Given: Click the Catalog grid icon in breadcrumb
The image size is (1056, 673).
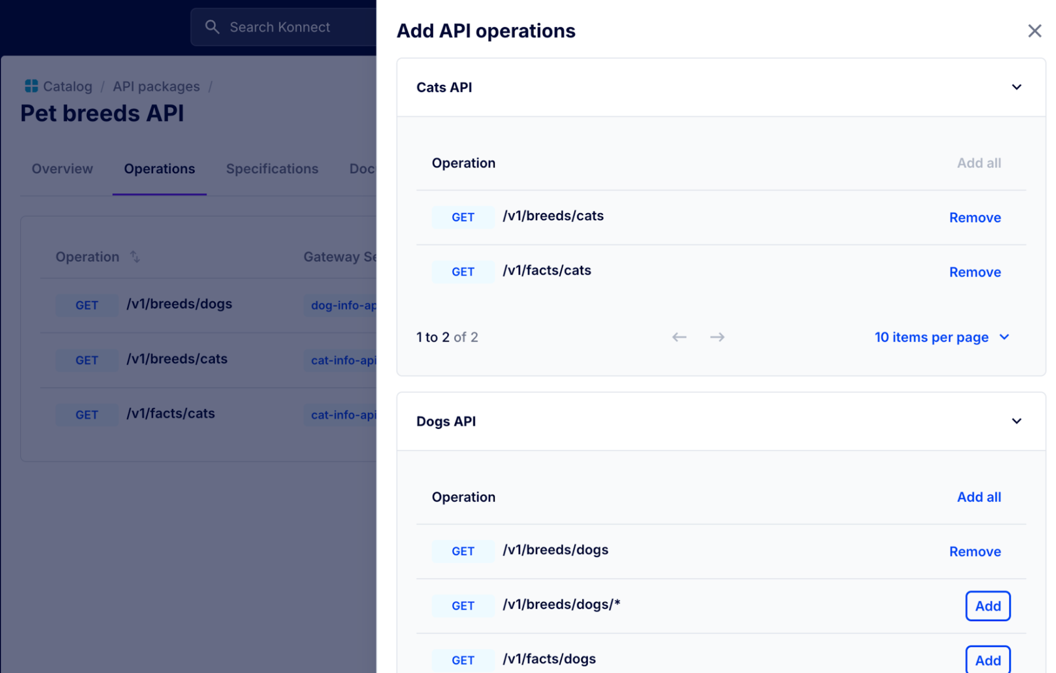Looking at the screenshot, I should [x=31, y=86].
